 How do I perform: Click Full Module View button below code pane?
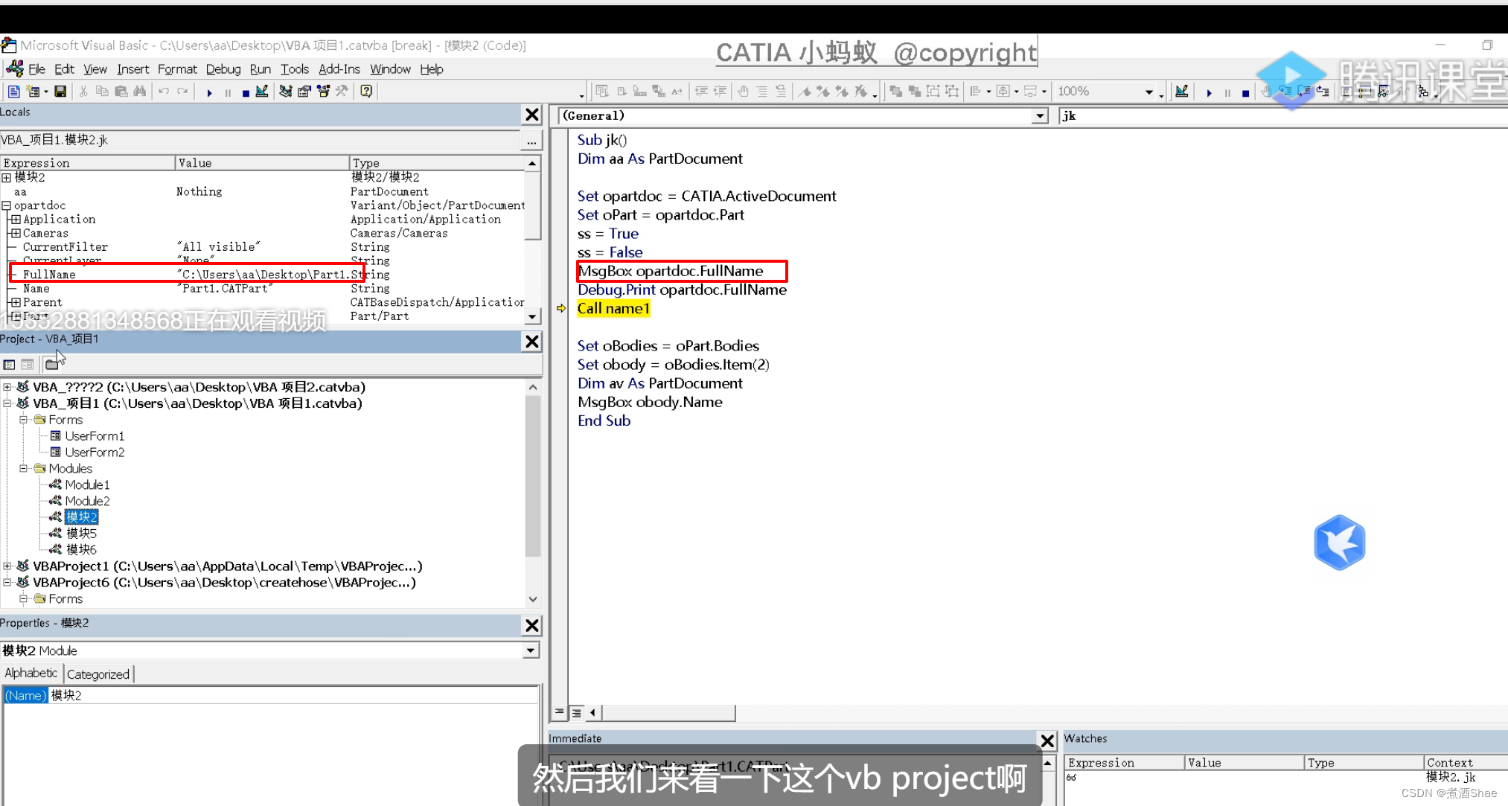coord(576,712)
